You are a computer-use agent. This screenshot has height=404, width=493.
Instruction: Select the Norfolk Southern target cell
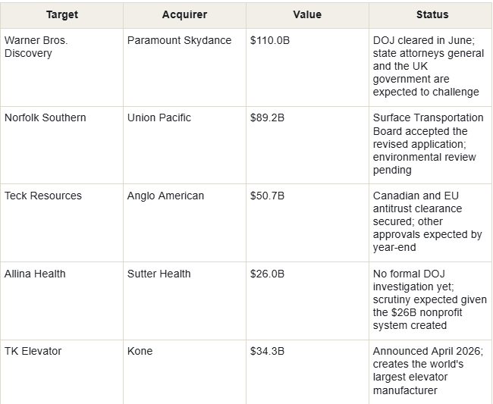click(x=62, y=145)
